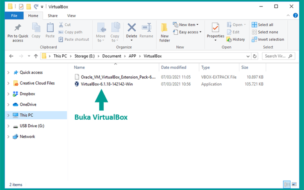
Task: Click the search magnifier icon
Action: [290, 56]
